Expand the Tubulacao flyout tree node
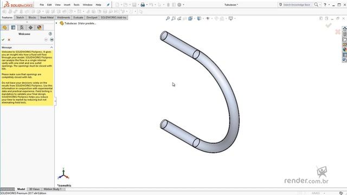The height and width of the screenshot is (195, 347). tap(56, 23)
